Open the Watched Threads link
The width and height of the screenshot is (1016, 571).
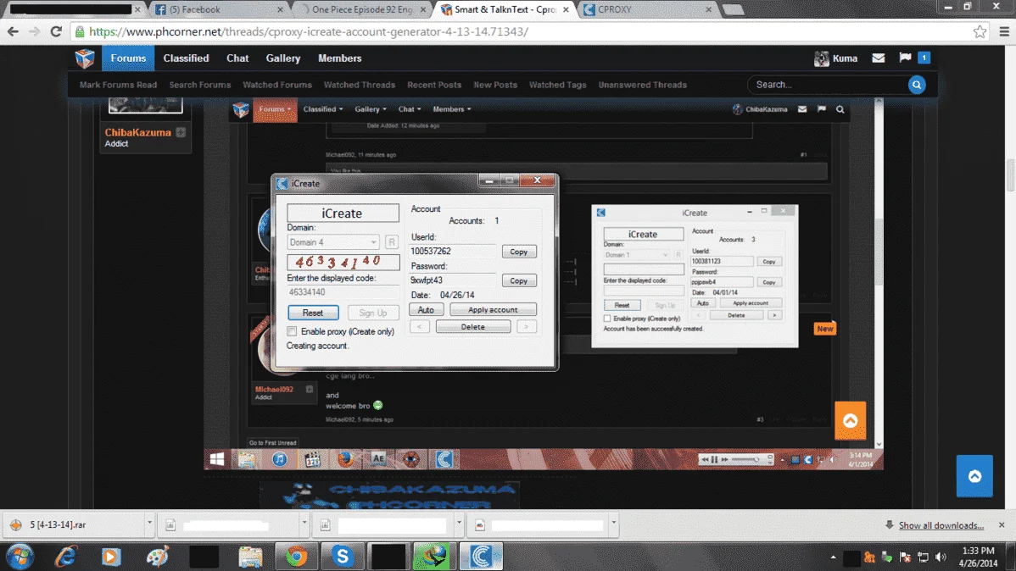click(359, 85)
